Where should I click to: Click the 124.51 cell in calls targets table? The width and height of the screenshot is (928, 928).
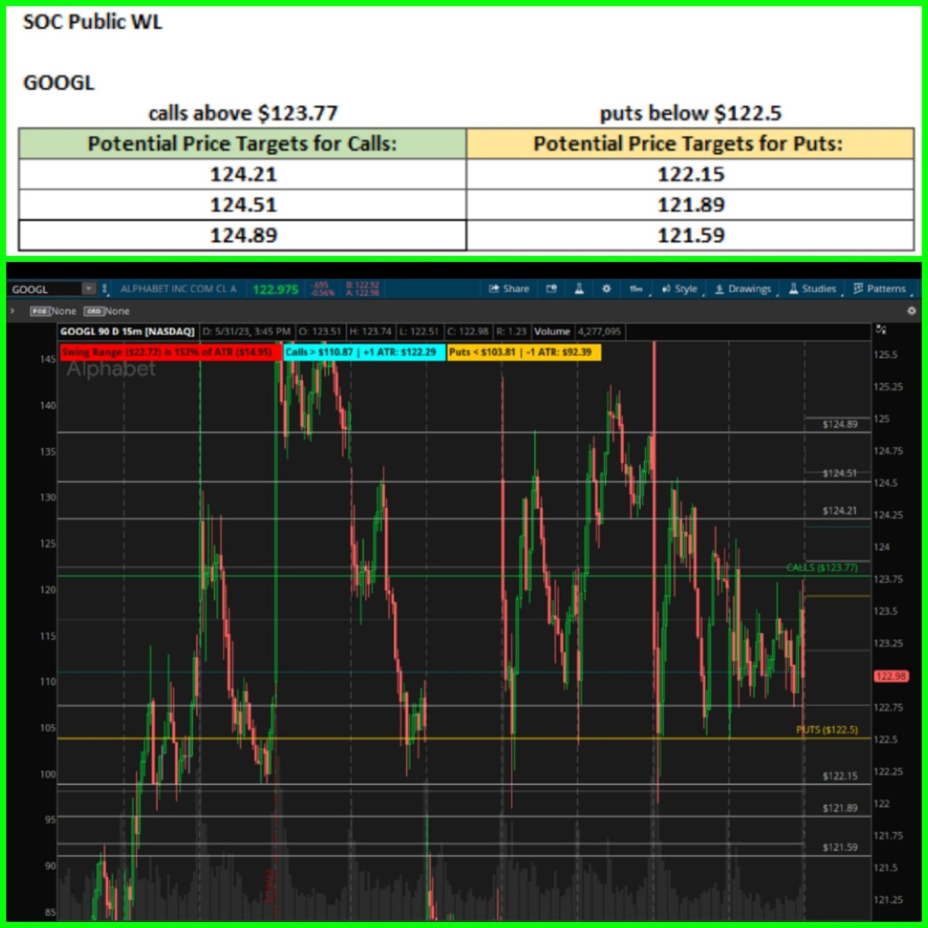[x=242, y=205]
